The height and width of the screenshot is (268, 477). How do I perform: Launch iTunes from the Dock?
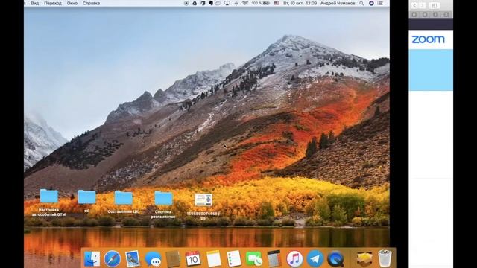[x=294, y=259]
